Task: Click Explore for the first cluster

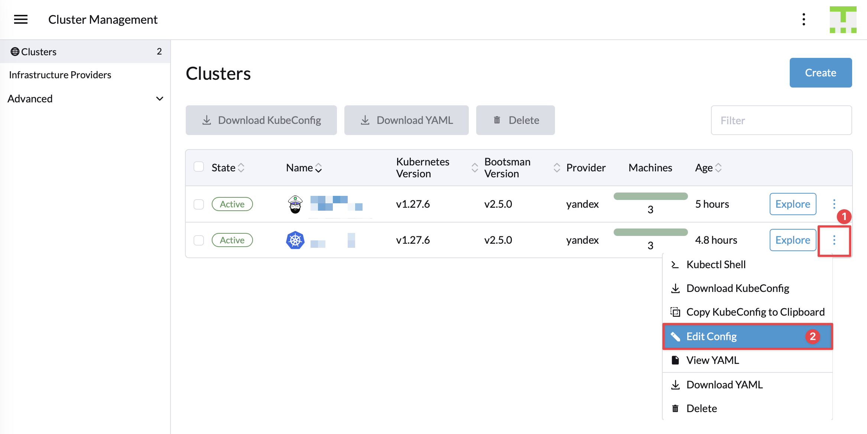Action: [x=792, y=204]
